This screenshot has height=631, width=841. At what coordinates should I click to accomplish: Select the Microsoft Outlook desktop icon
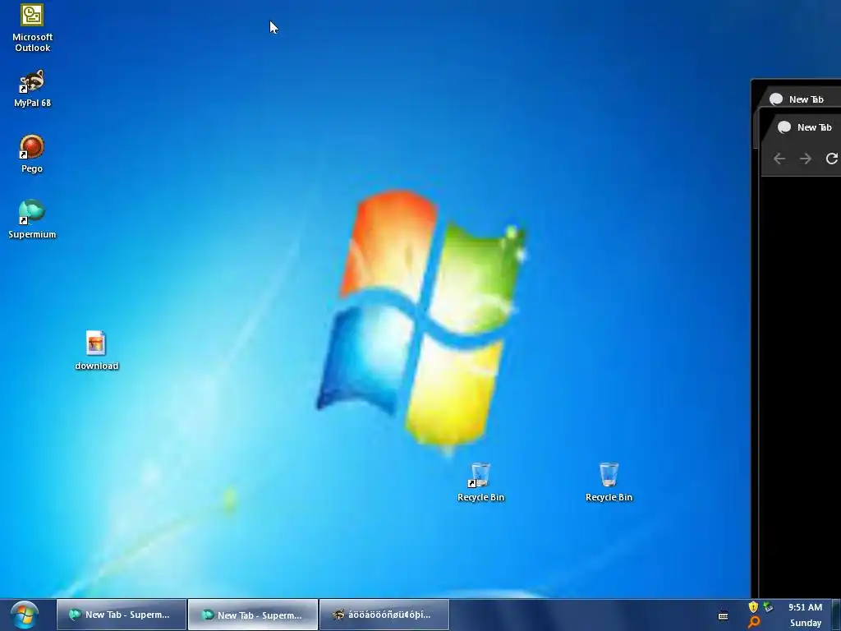(x=32, y=28)
